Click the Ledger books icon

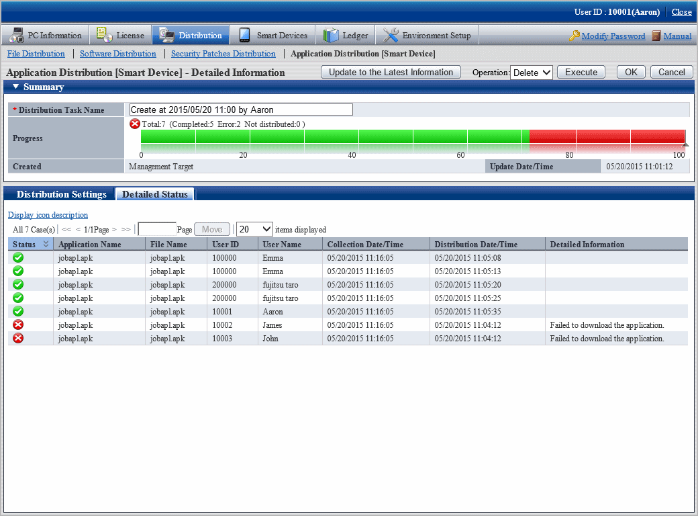tap(331, 35)
